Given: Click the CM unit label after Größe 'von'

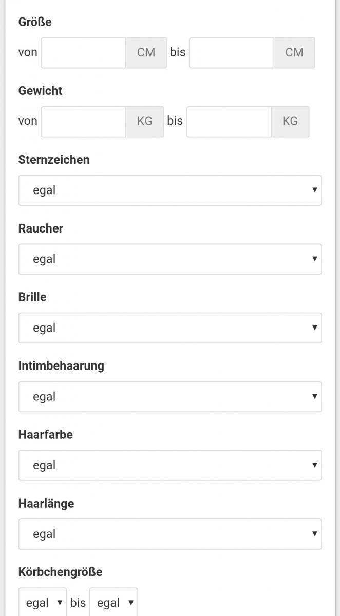Looking at the screenshot, I should pos(146,53).
